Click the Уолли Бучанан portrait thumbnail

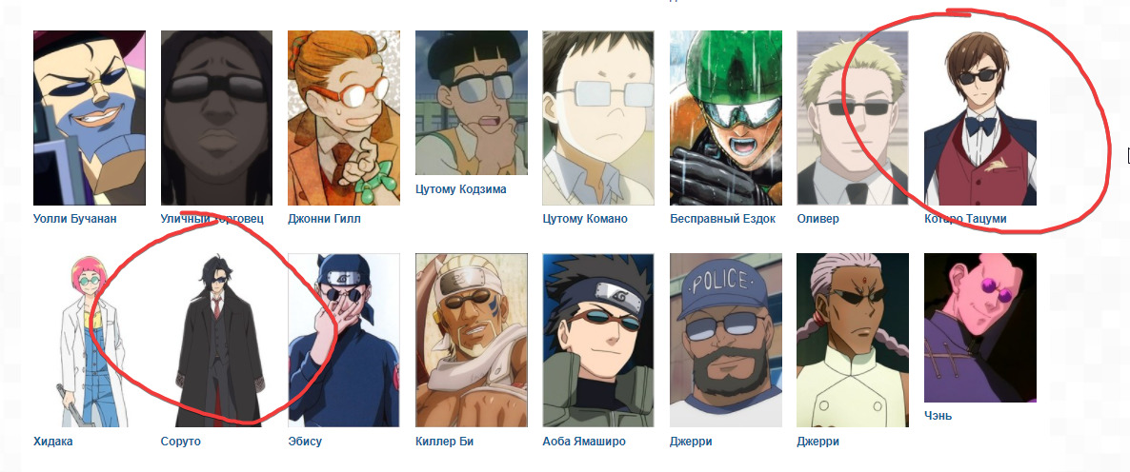[90, 118]
